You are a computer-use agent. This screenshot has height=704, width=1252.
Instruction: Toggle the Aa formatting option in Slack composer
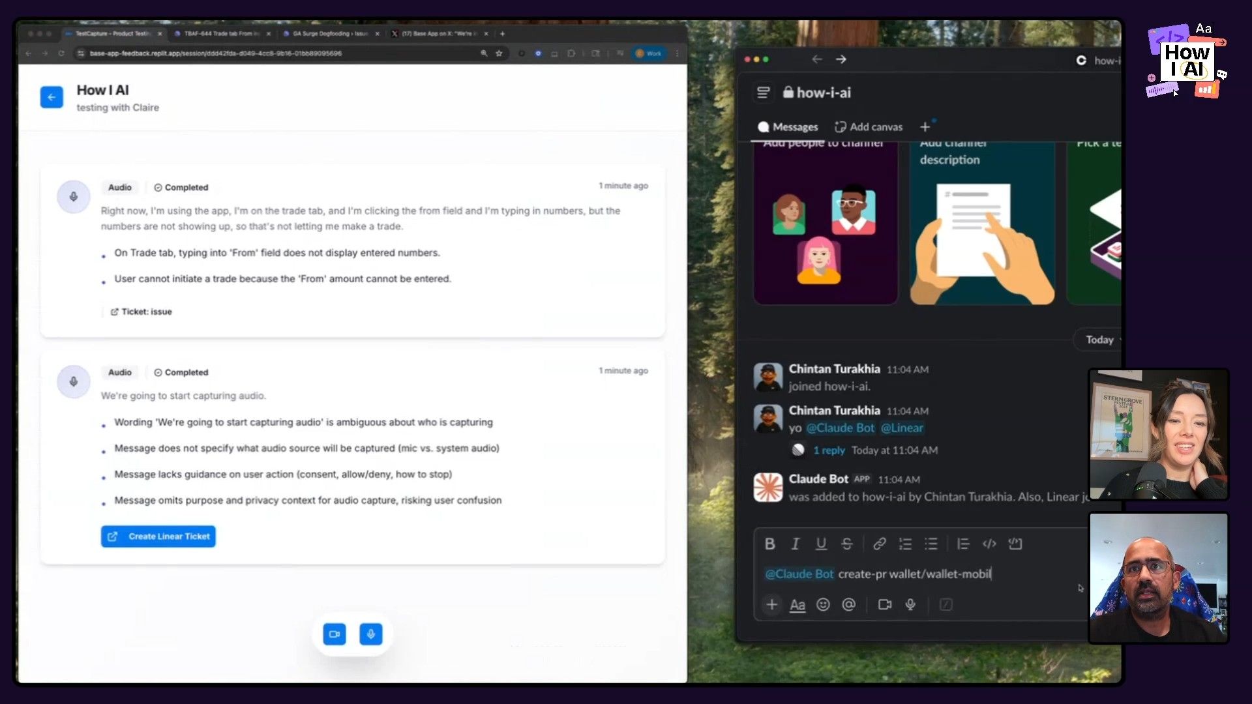(x=797, y=605)
